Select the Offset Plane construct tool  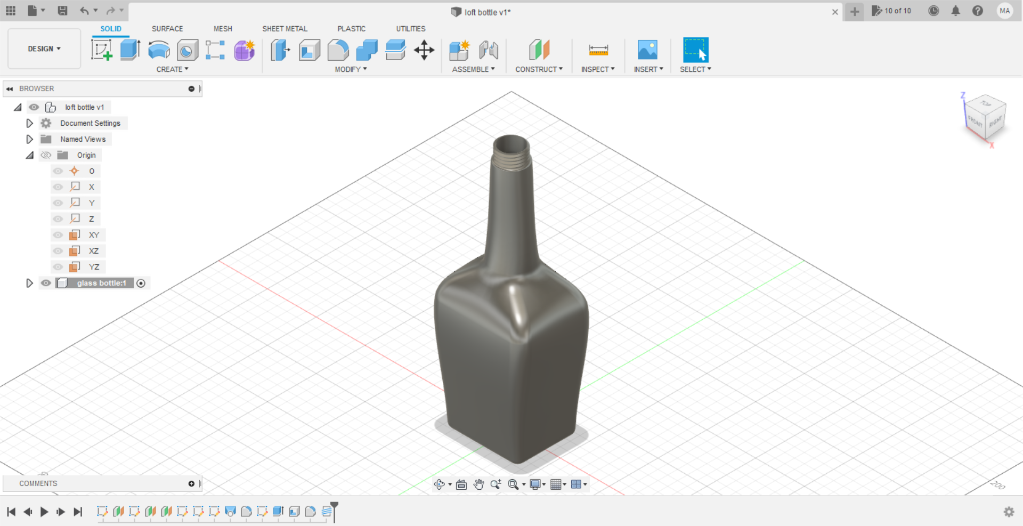click(x=539, y=50)
